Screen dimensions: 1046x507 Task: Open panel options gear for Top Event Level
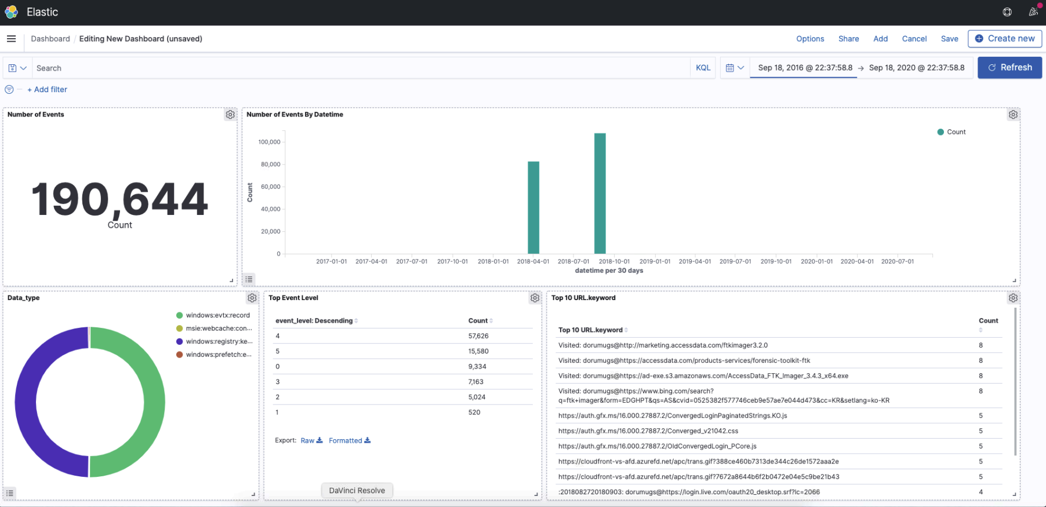(x=535, y=298)
